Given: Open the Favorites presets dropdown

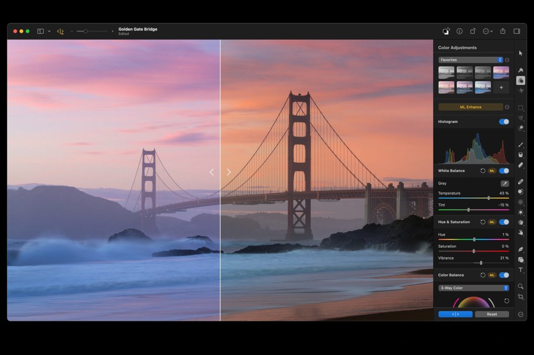Looking at the screenshot, I should (x=471, y=59).
